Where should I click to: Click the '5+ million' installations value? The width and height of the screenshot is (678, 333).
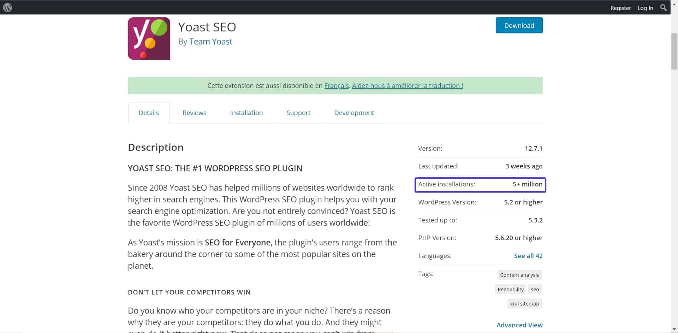tap(528, 184)
